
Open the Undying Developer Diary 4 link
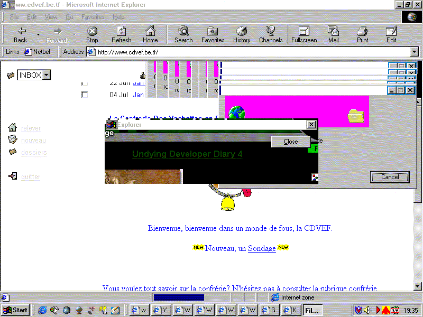pos(187,154)
